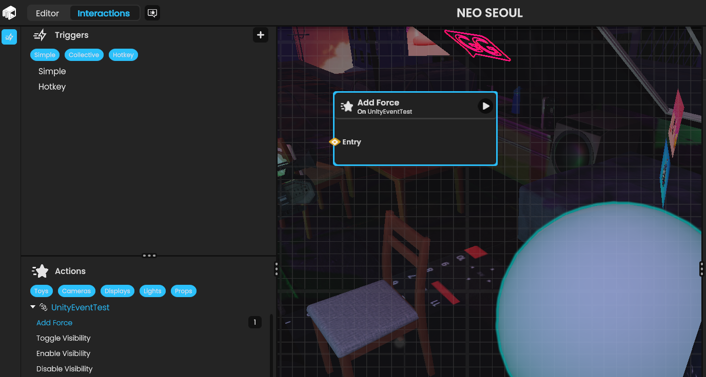Select the Interactions tab

point(104,13)
